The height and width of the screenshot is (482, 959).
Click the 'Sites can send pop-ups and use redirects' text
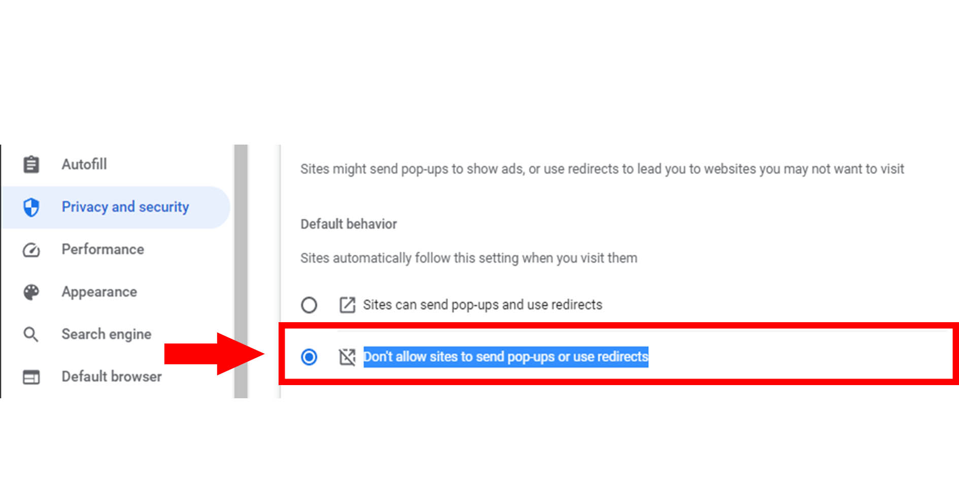(x=483, y=305)
